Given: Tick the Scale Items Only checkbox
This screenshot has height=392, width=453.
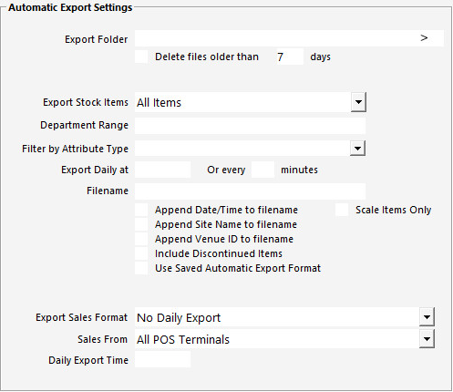Looking at the screenshot, I should point(342,210).
